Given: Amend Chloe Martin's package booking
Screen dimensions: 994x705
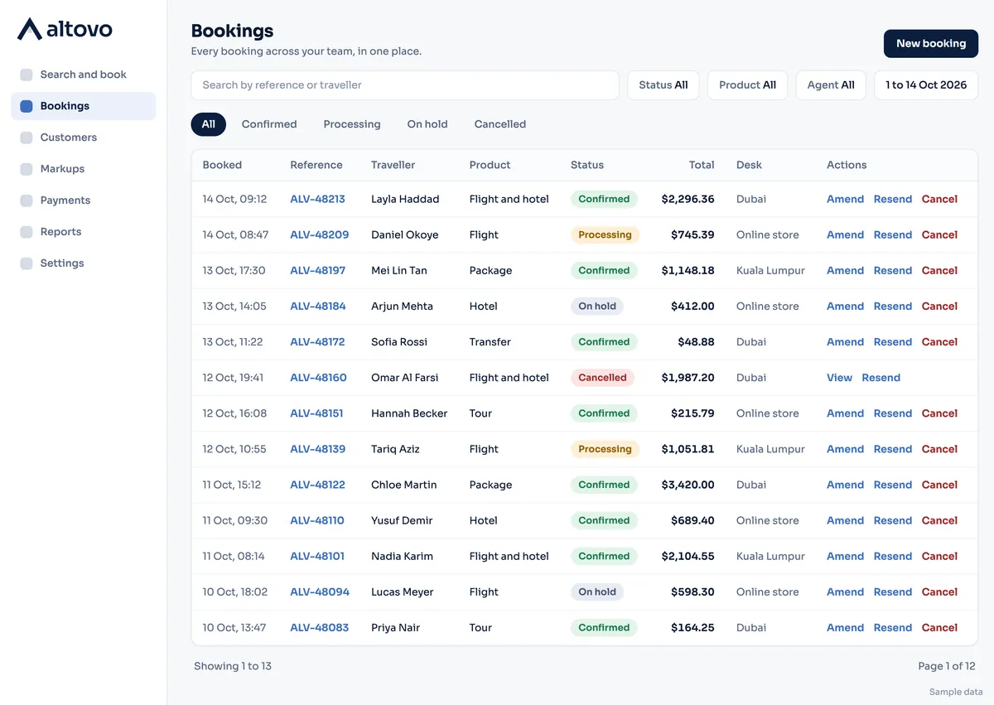Looking at the screenshot, I should (x=845, y=485).
